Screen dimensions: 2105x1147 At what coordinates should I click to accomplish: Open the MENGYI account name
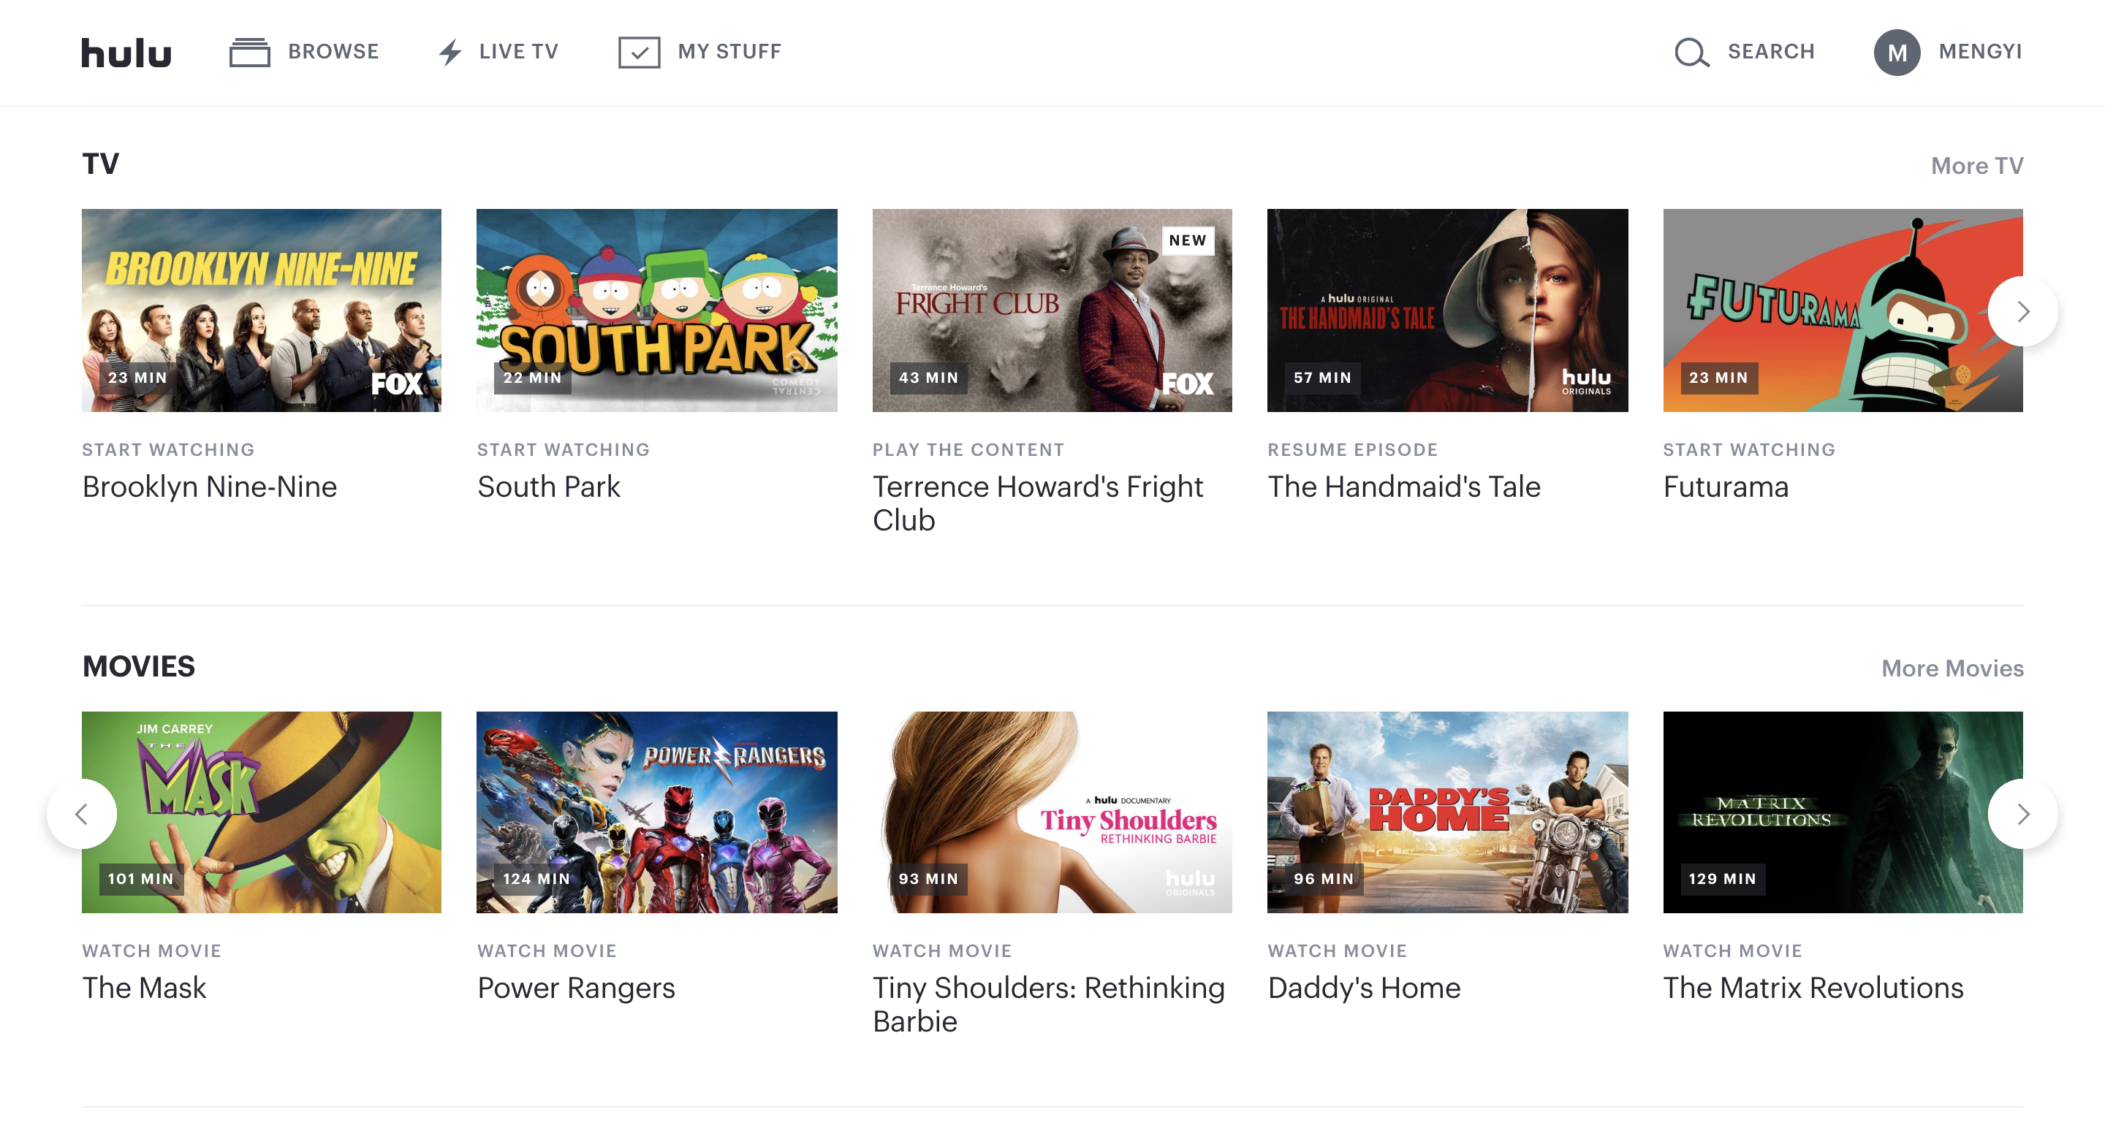pyautogui.click(x=1979, y=51)
